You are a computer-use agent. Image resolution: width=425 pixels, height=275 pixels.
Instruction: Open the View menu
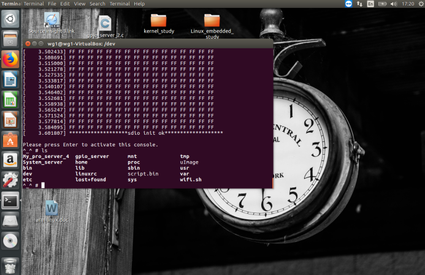(x=80, y=4)
